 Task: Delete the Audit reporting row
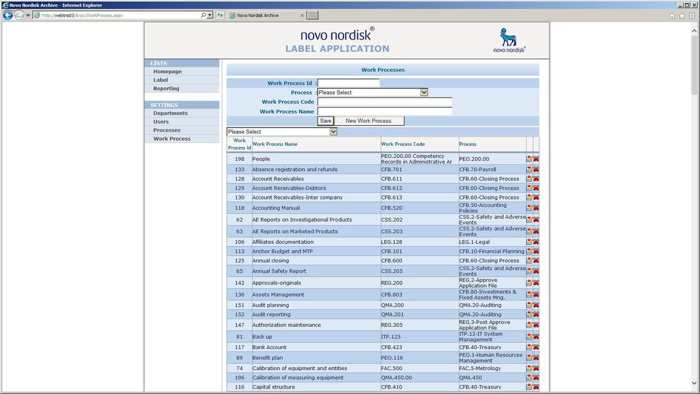(535, 314)
